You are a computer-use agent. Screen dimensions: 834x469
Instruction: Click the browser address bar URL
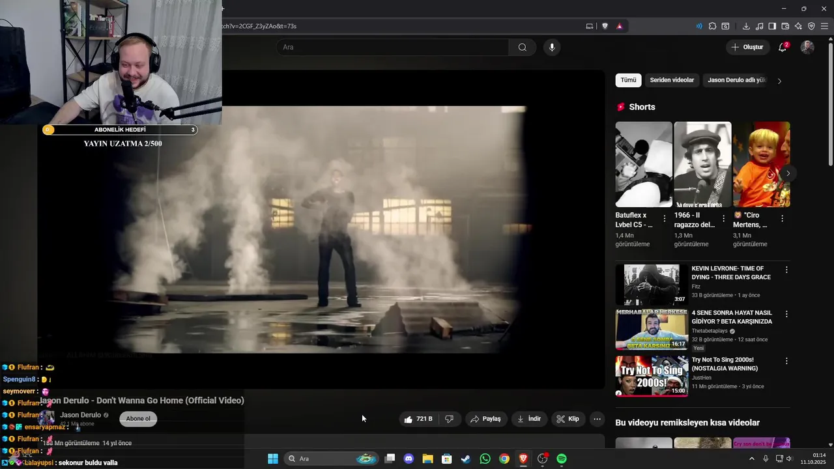click(x=261, y=26)
